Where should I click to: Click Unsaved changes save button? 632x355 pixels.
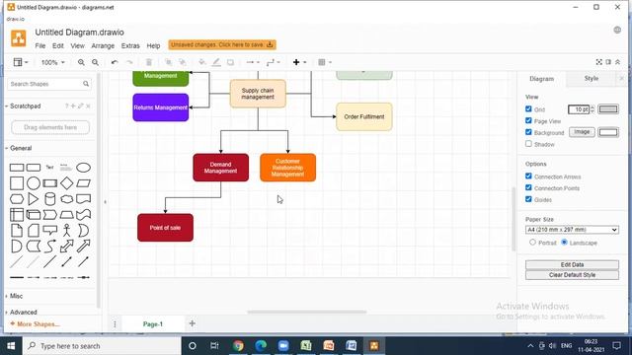click(x=222, y=44)
